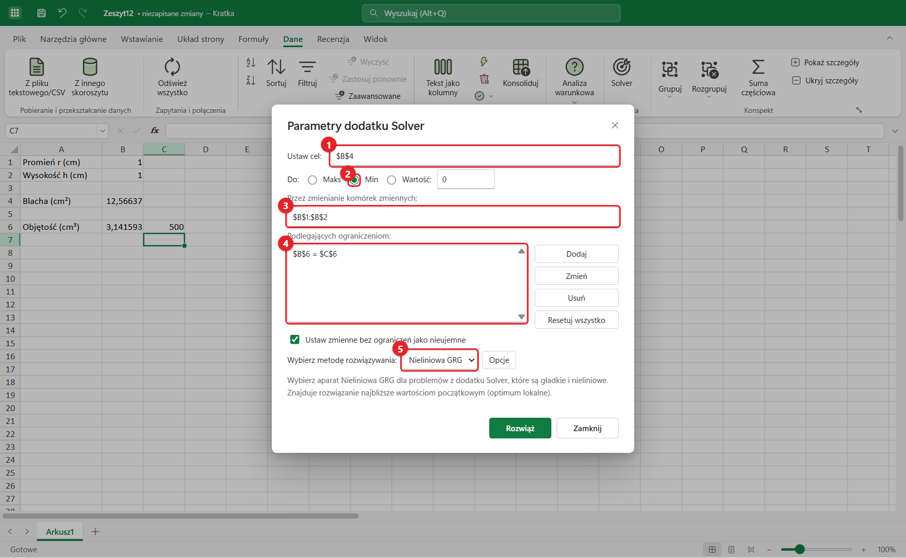Click the Save icon in title bar
This screenshot has height=558, width=906.
[41, 13]
